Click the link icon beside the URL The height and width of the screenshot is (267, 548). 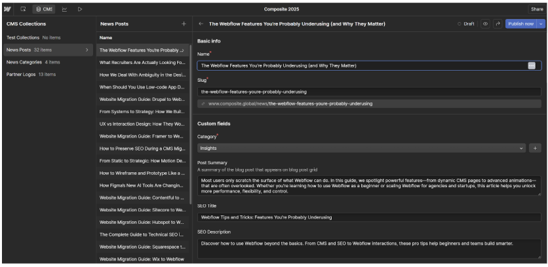[x=203, y=103]
